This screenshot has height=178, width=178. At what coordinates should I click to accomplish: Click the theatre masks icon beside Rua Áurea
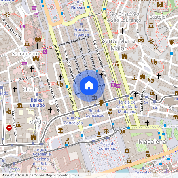coord(60,84)
